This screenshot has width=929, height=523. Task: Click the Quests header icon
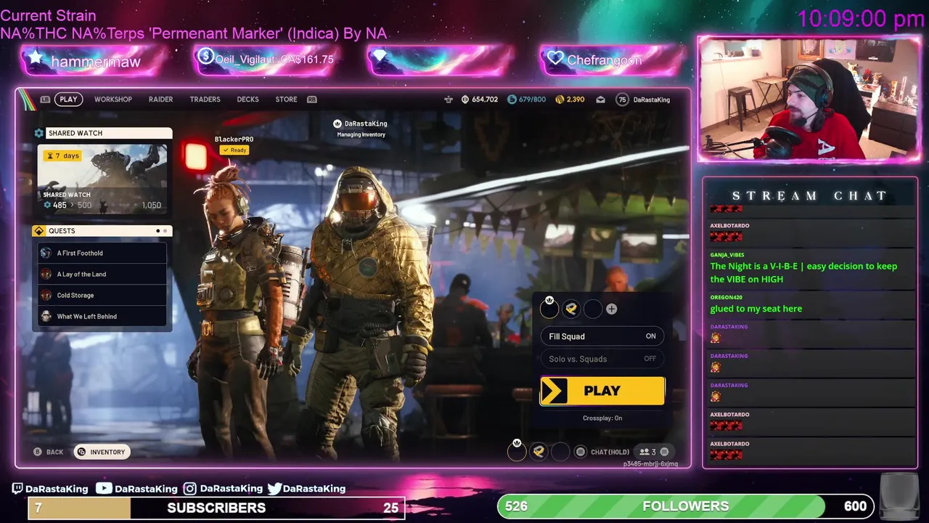39,231
